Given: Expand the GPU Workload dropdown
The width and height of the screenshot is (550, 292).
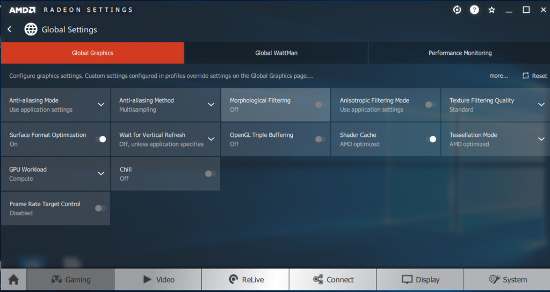Looking at the screenshot, I should 101,173.
